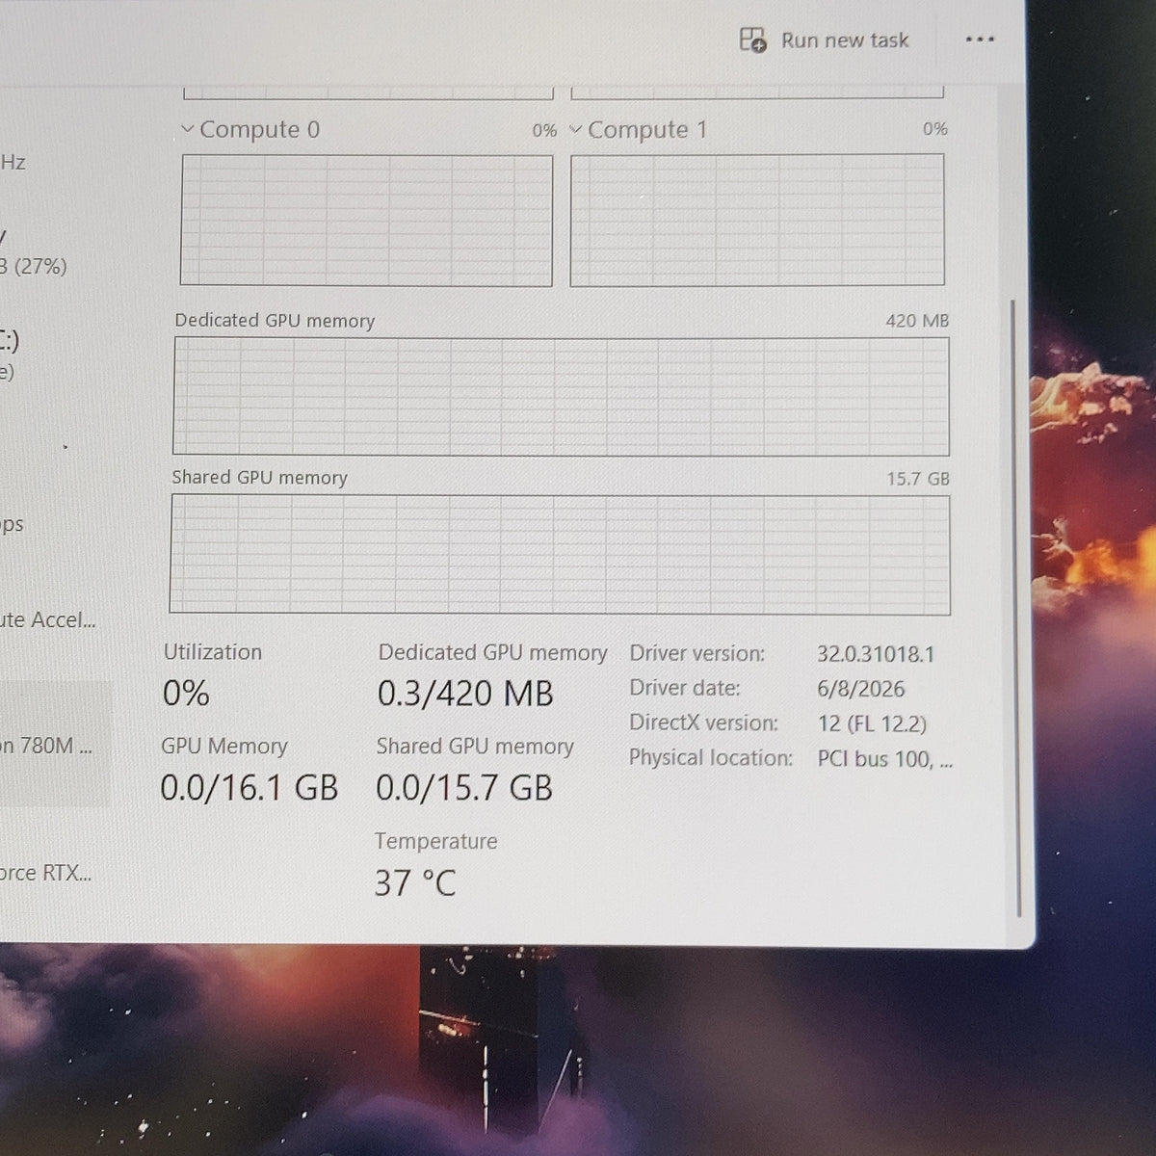1156x1156 pixels.
Task: Click the Temperature label
Action: (435, 841)
